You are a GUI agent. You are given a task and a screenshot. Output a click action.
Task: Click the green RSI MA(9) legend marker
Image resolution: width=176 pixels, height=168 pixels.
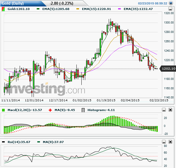click(x=38, y=142)
